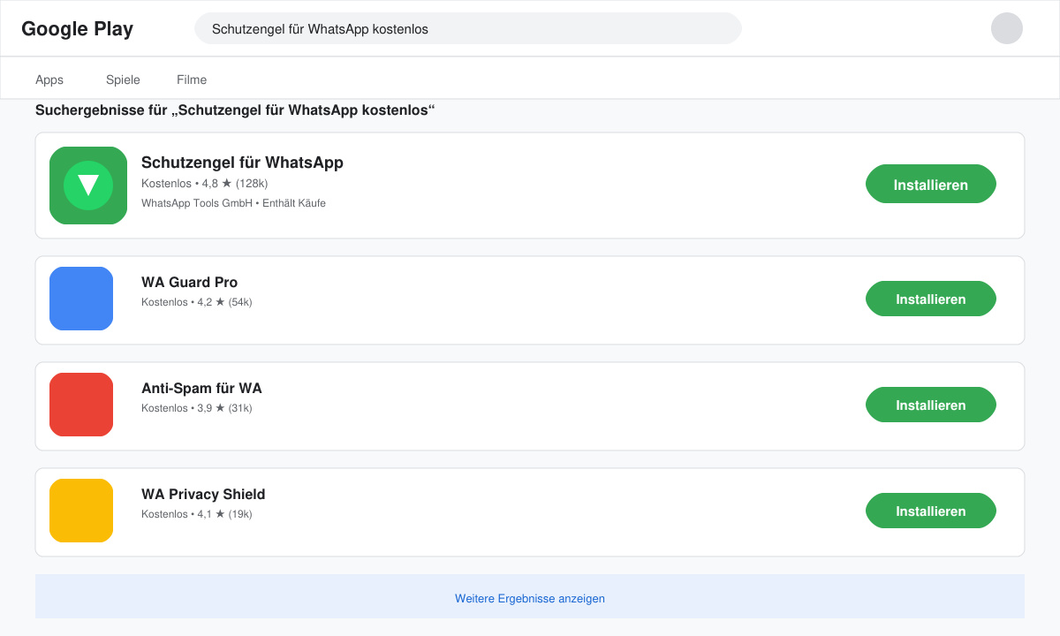Click the rating text 4,1 ★ (19k)
Viewport: 1060px width, 636px height.
click(x=224, y=514)
